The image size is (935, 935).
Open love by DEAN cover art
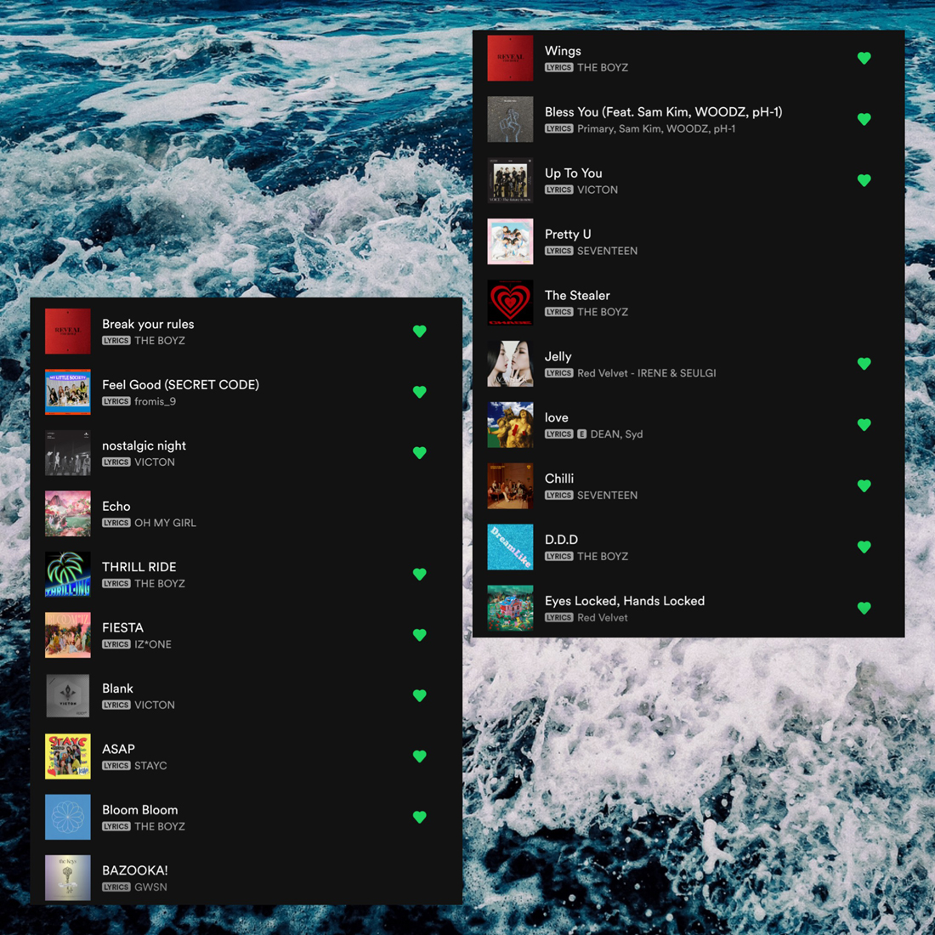pyautogui.click(x=511, y=424)
